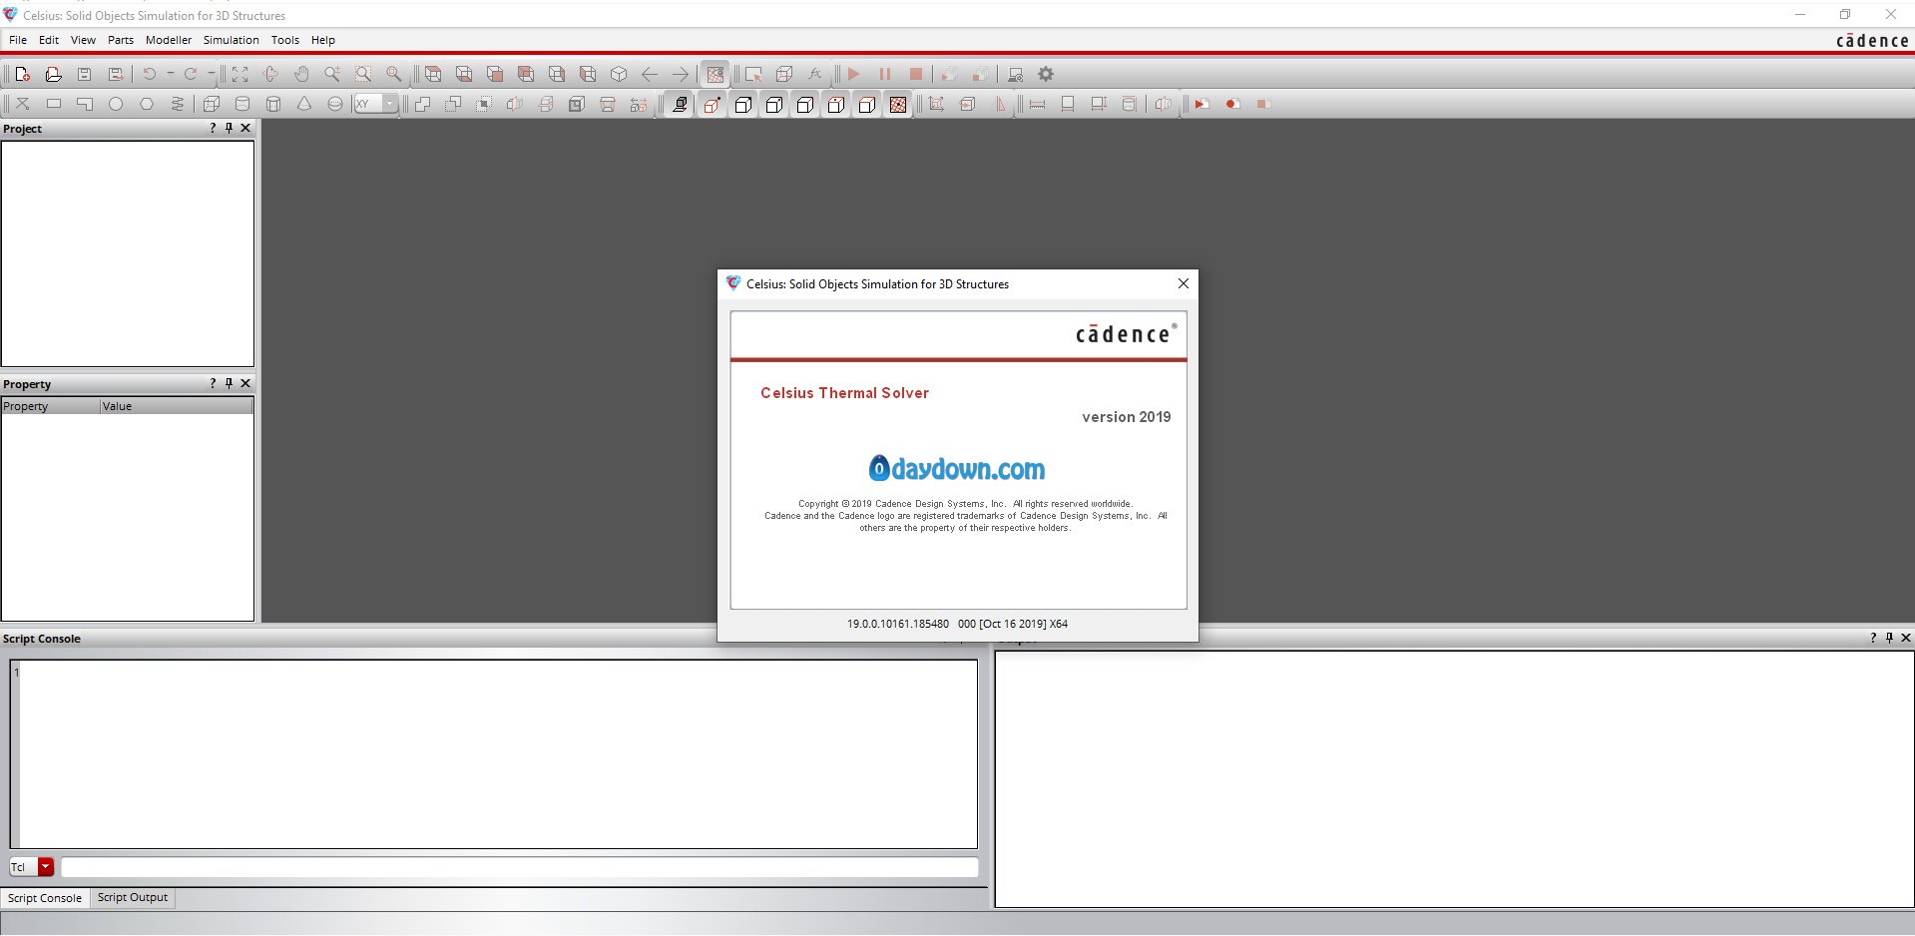Screen dimensions: 1915x936
Task: Click the Stop simulation square icon
Action: [x=916, y=74]
